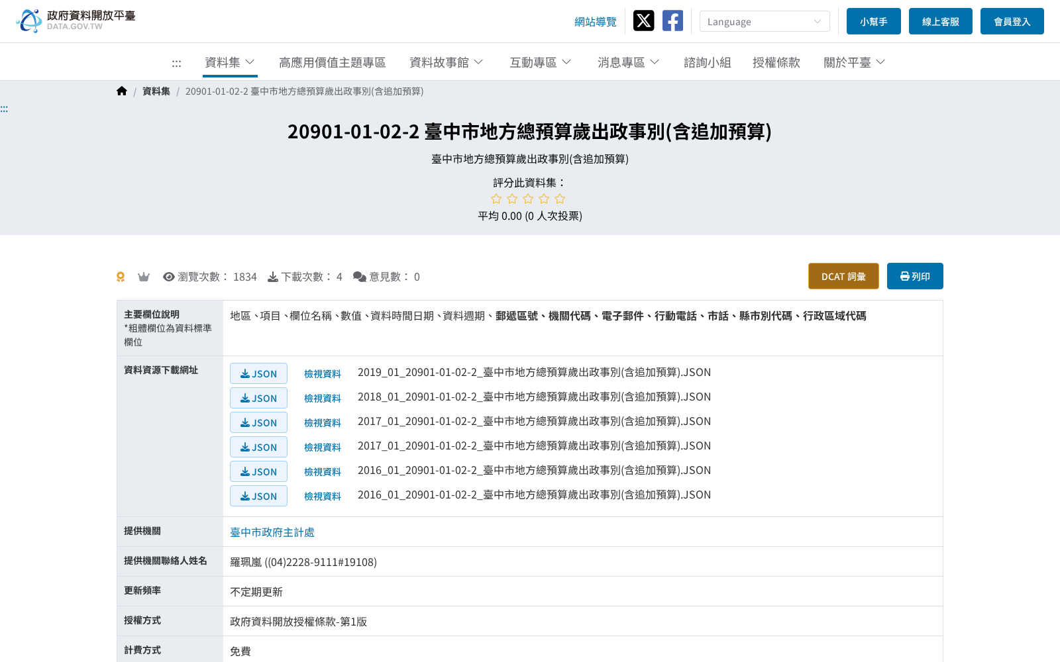Open the 諮詢小組 menu item
Image resolution: width=1060 pixels, height=662 pixels.
click(708, 62)
